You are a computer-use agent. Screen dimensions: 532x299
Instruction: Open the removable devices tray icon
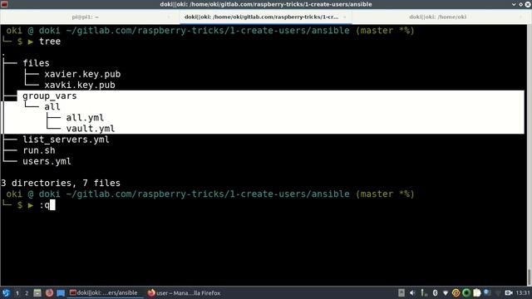(x=401, y=293)
